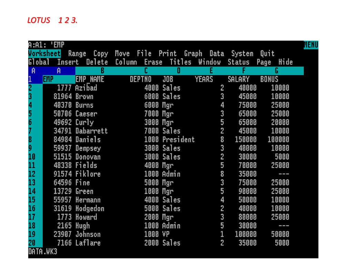The width and height of the screenshot is (353, 265).
Task: Click the President job cell
Action: (179, 139)
